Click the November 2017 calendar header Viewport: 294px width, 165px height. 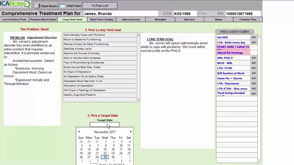click(x=105, y=132)
